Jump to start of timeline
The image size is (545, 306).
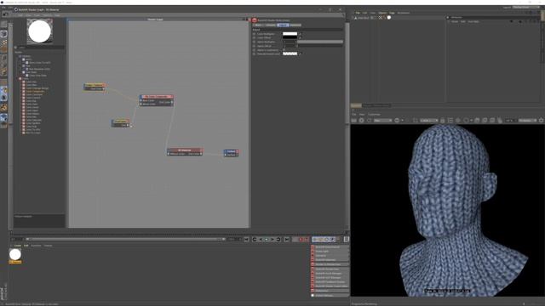pos(246,240)
